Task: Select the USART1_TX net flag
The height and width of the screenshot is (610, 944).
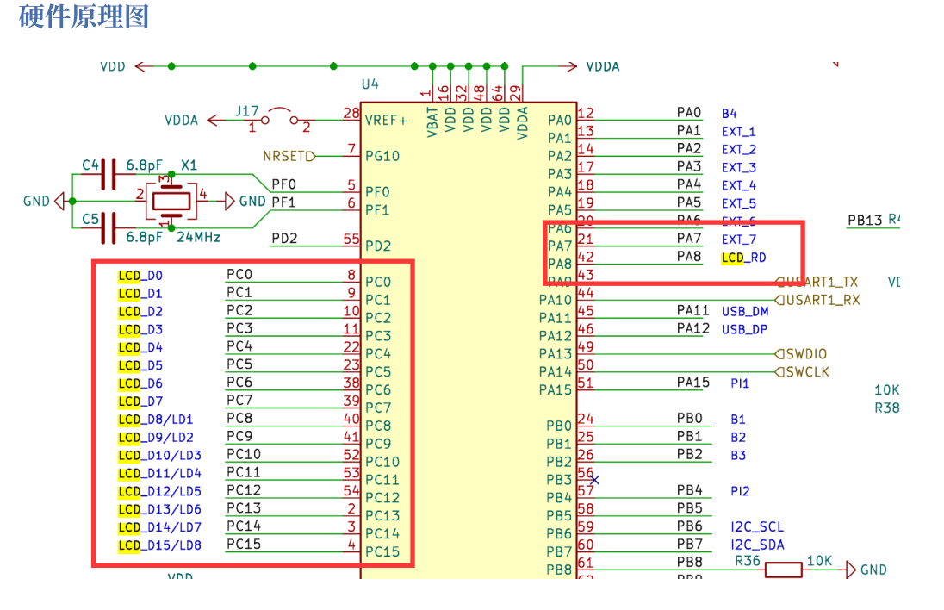Action: [817, 282]
